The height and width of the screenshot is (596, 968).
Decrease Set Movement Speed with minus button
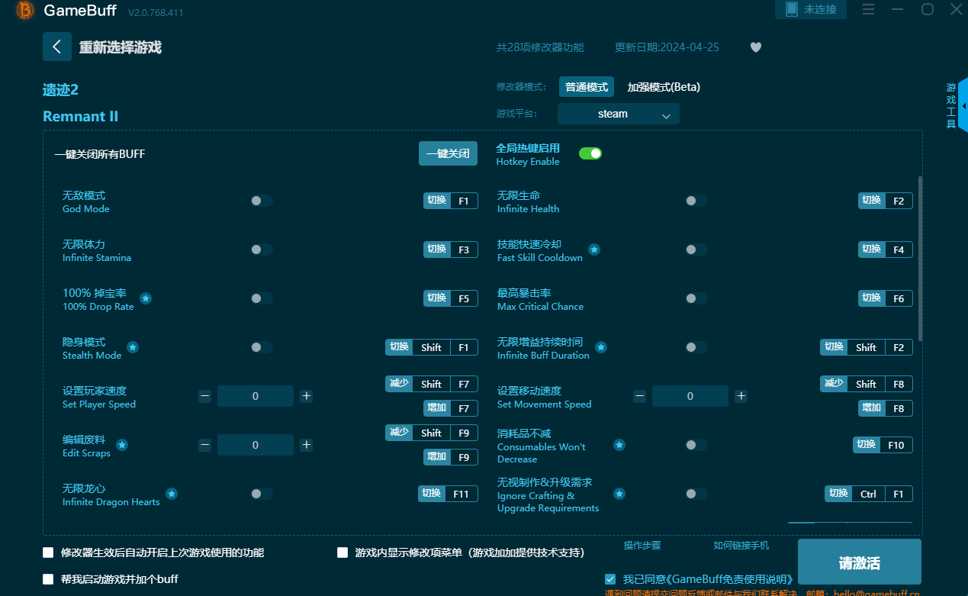pyautogui.click(x=639, y=396)
